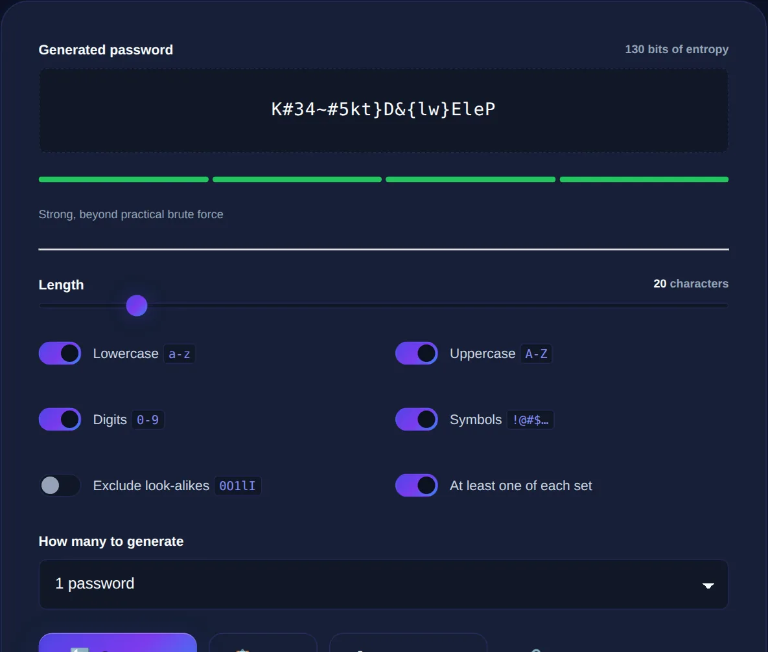Select the generated password text
This screenshot has height=652, width=768.
384,109
